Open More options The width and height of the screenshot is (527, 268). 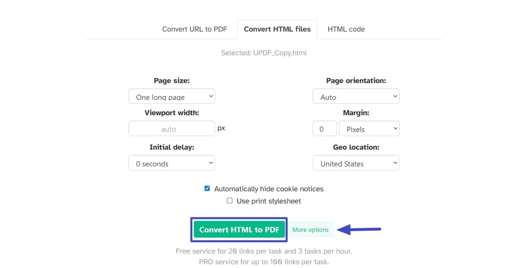pyautogui.click(x=311, y=229)
